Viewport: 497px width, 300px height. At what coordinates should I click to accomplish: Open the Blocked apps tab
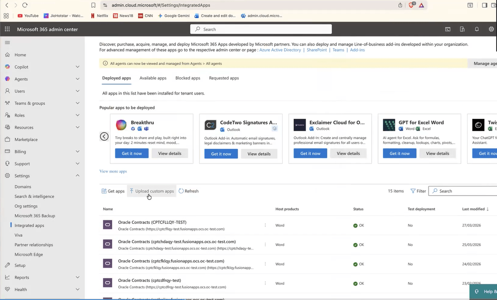(188, 78)
